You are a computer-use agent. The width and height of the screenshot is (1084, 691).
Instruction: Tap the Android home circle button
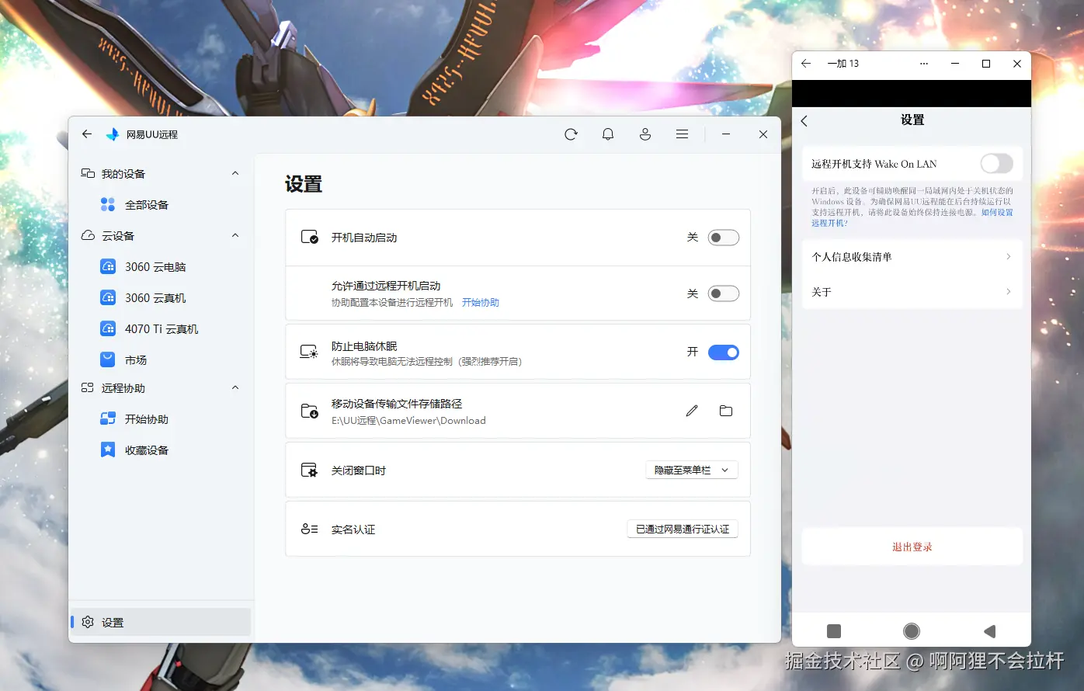point(912,631)
